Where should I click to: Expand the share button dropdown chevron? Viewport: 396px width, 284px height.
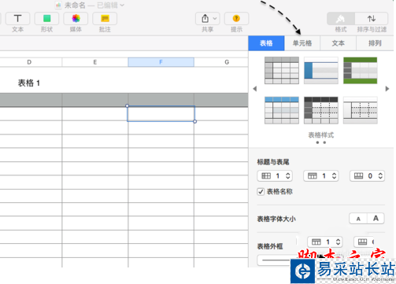pyautogui.click(x=215, y=19)
